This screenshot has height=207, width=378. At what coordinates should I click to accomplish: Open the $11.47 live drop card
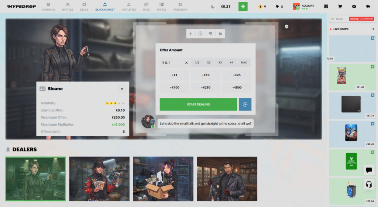(352, 77)
